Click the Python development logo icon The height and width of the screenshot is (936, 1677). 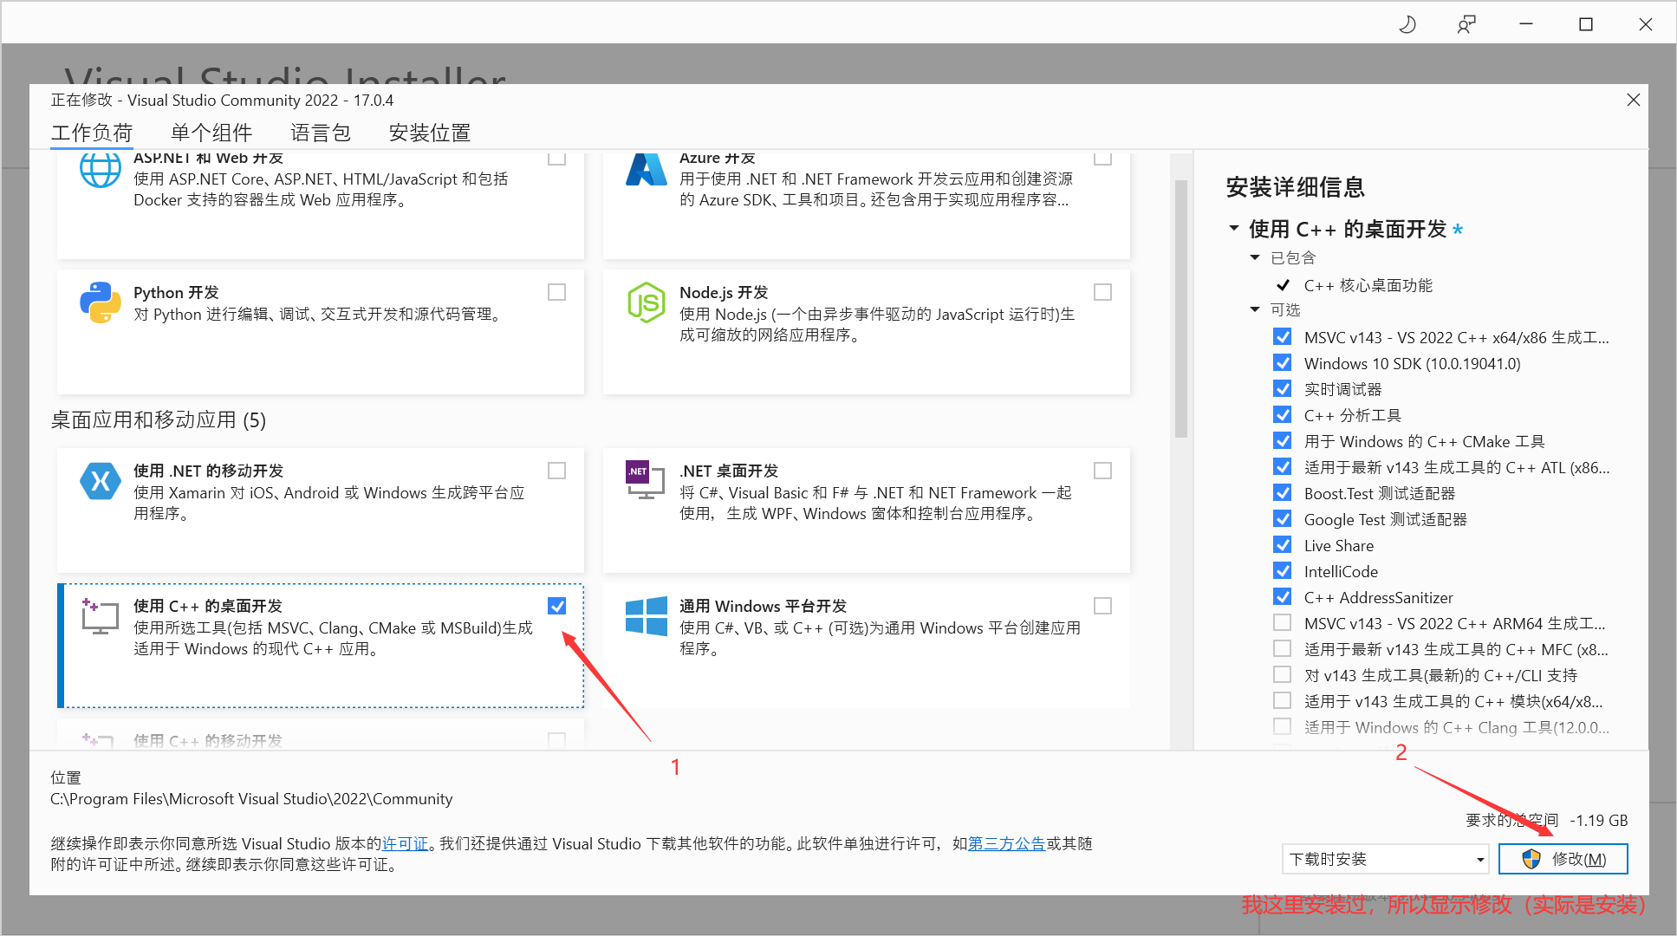coord(101,302)
